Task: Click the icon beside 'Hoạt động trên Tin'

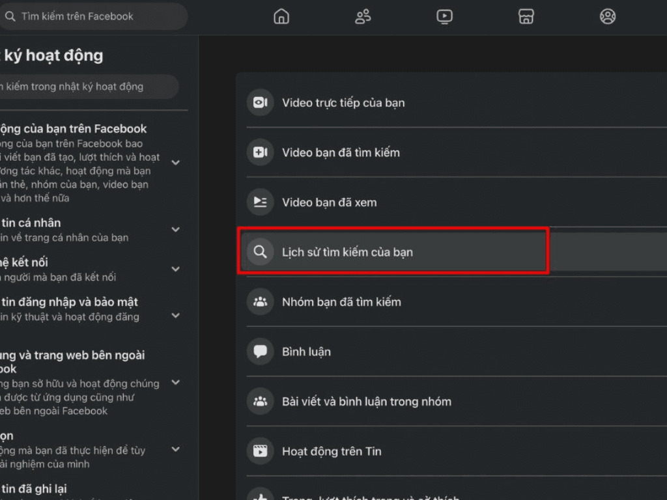Action: pyautogui.click(x=260, y=451)
